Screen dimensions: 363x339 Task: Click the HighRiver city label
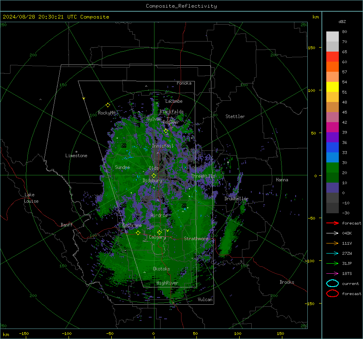167,283
